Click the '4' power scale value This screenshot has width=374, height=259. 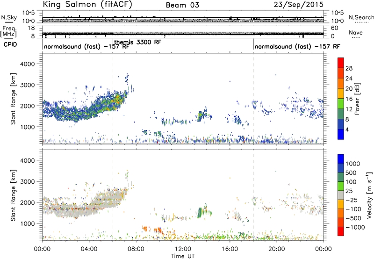coord(347,129)
